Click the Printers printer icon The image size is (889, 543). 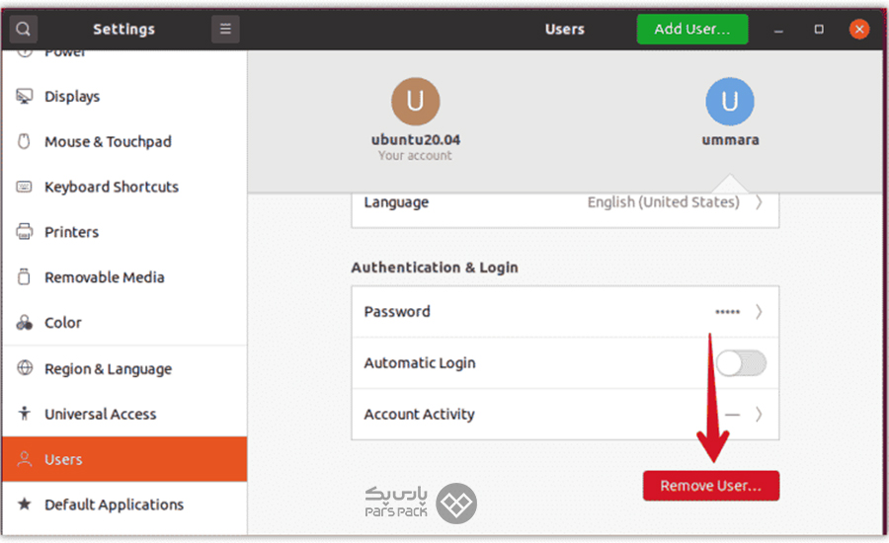point(24,232)
